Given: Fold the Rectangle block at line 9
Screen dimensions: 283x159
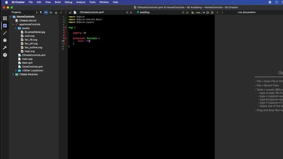Looking at the screenshot, I should 66,38.
